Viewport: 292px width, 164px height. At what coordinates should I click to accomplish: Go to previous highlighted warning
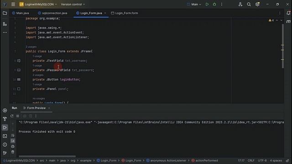[277, 20]
